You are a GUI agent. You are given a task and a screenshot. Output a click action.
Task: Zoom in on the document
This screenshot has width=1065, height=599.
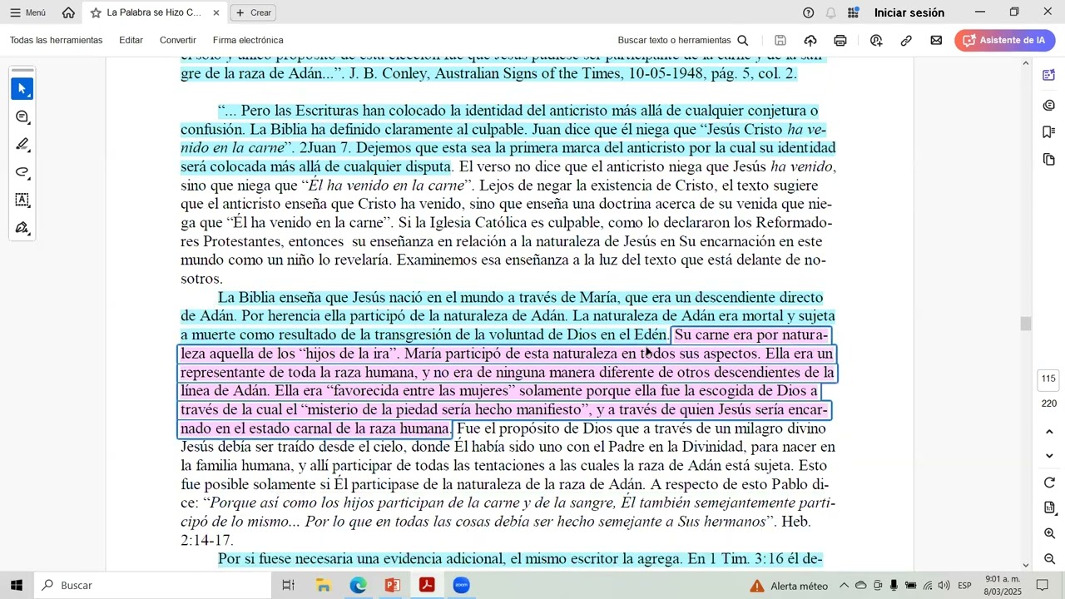[x=1049, y=533]
